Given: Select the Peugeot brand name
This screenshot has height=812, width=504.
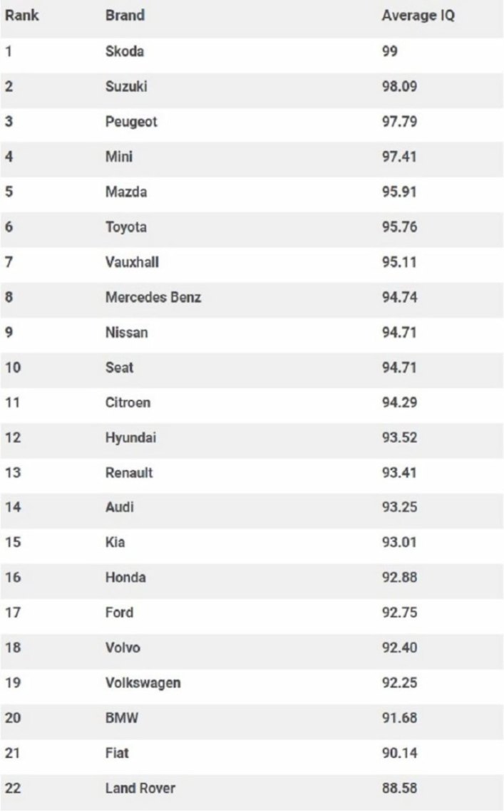Looking at the screenshot, I should point(131,122).
